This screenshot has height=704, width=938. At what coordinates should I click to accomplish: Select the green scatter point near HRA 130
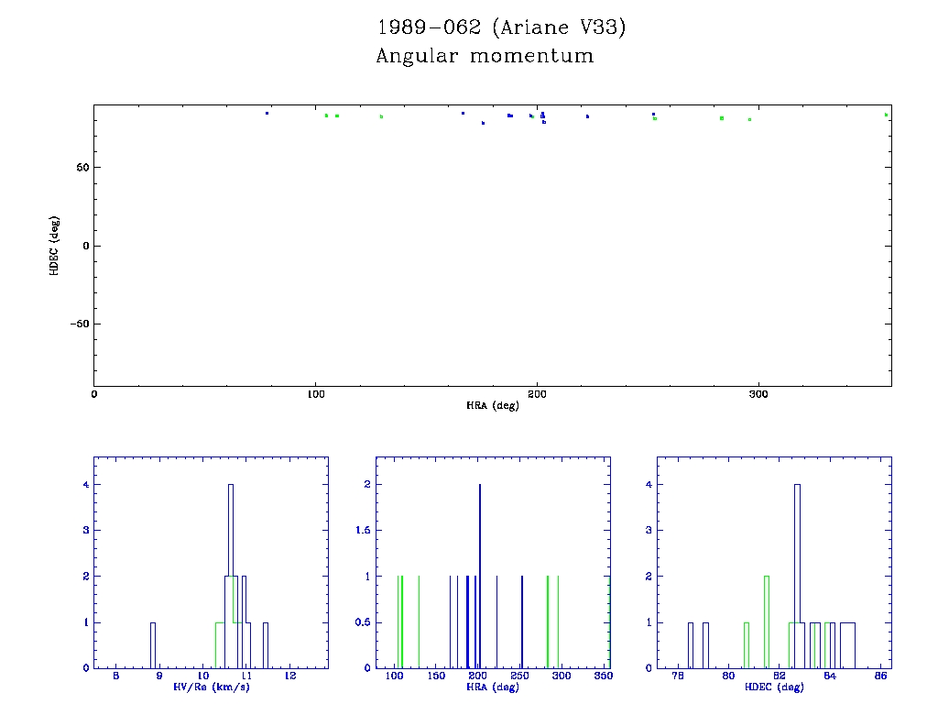click(x=381, y=116)
